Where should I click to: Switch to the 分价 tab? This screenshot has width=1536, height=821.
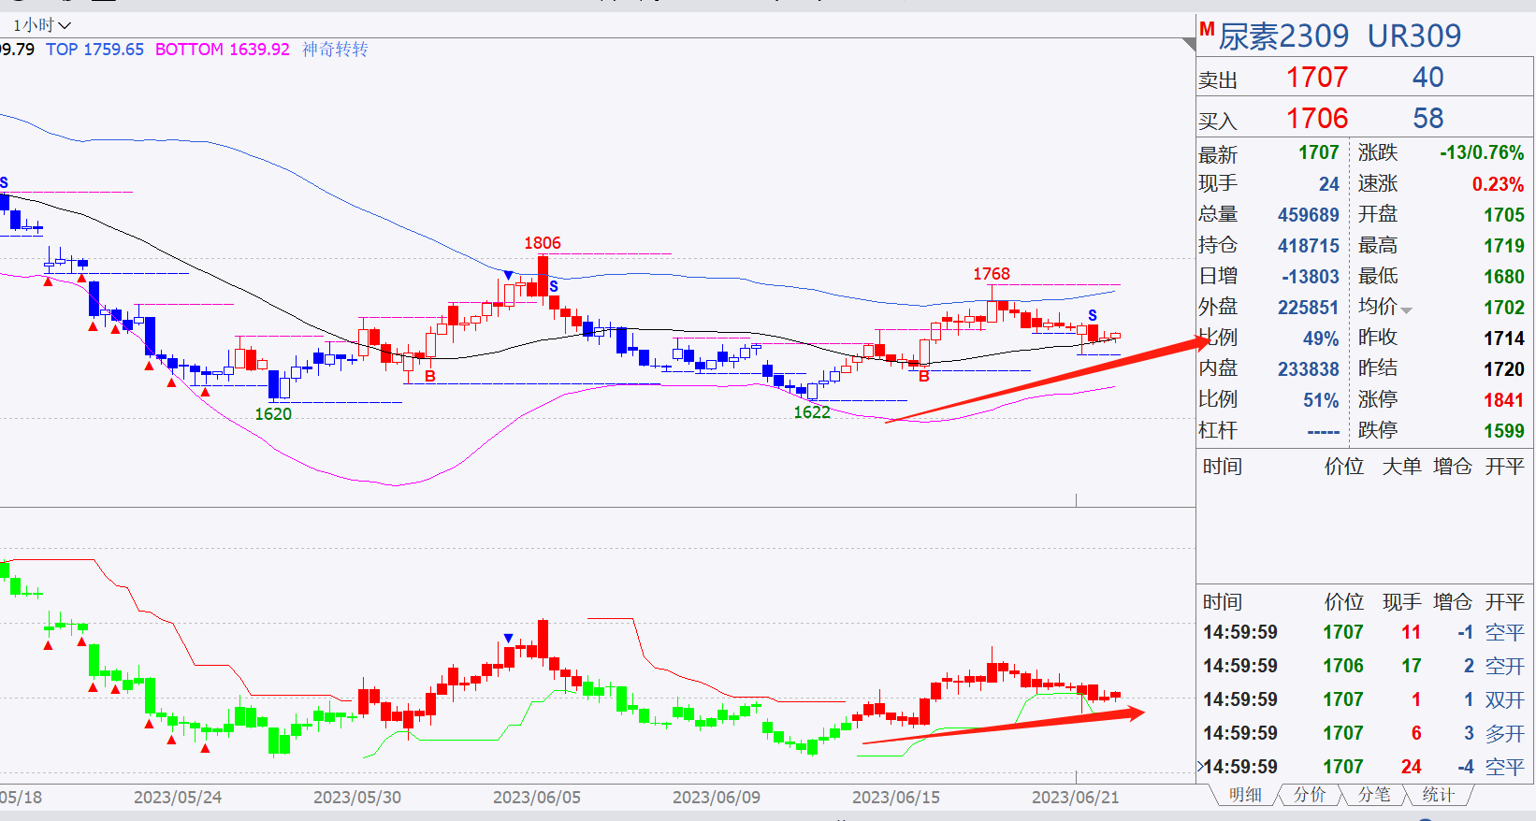click(1310, 795)
